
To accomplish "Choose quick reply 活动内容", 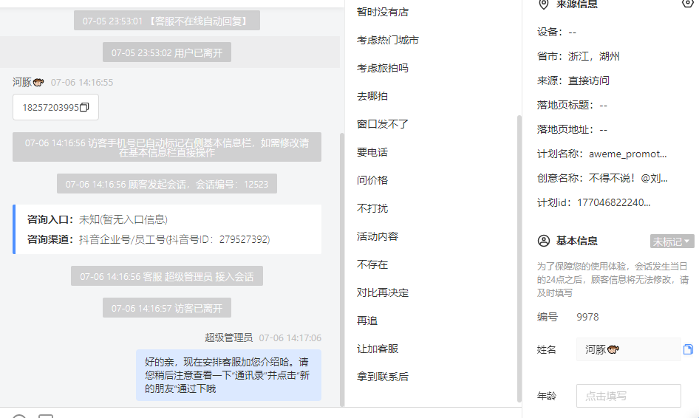I will click(377, 236).
